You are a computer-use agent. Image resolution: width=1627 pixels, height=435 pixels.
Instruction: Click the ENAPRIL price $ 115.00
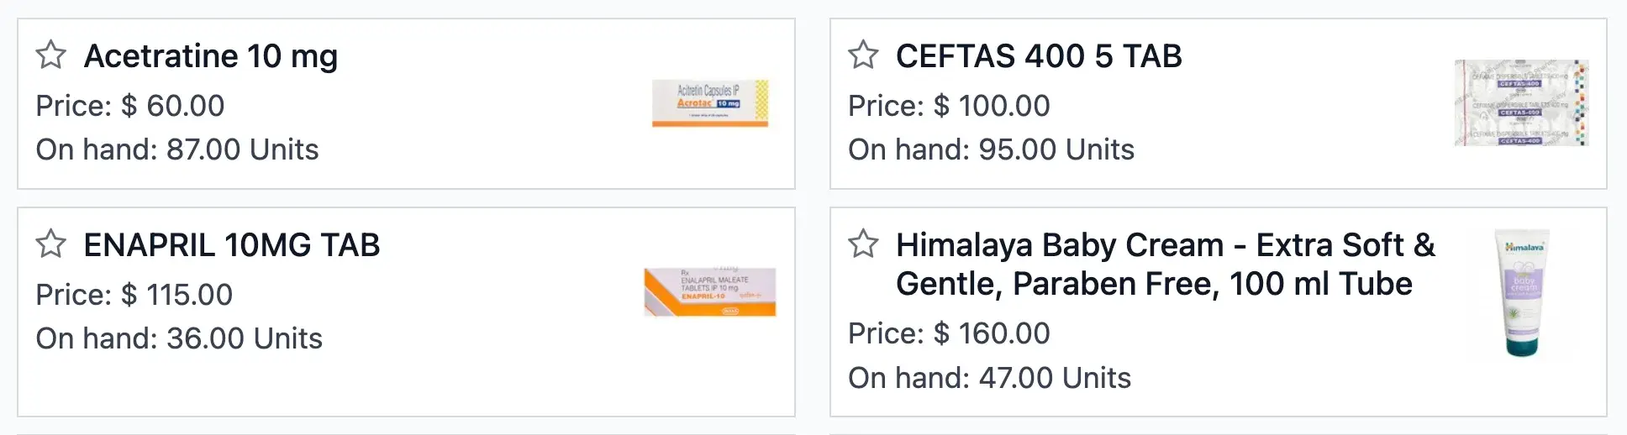point(134,295)
